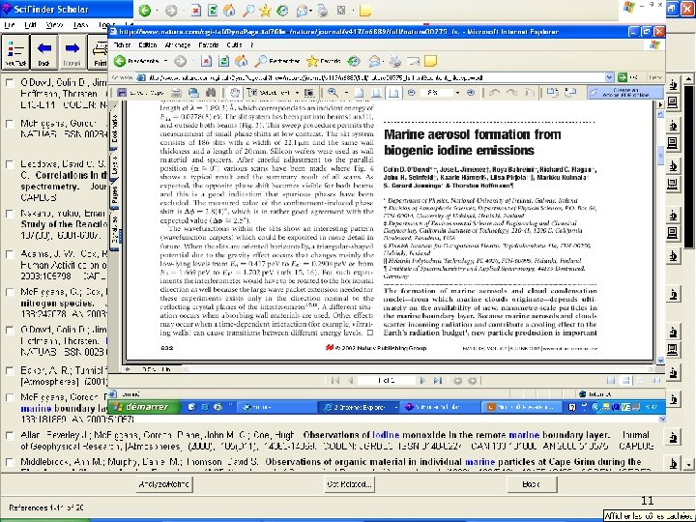Click SciFinder's blue Back arrow toolbar button
This screenshot has height=522, width=696.
tap(43, 52)
